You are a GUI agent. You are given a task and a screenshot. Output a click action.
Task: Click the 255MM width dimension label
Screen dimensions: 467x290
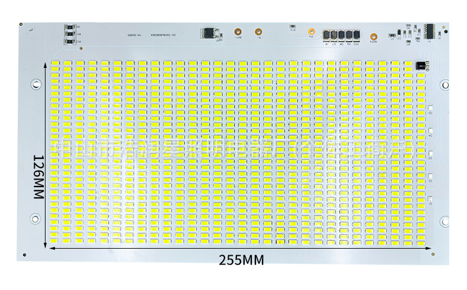pyautogui.click(x=241, y=259)
